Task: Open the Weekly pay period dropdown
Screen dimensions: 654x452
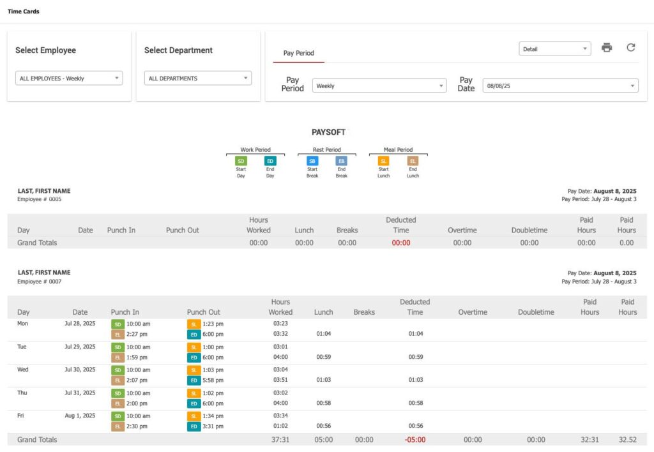Action: click(379, 86)
